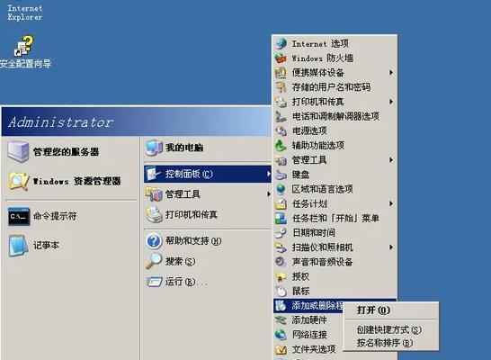
Task: Expand 便携媒体设备 submenu arrow
Action: tap(391, 73)
